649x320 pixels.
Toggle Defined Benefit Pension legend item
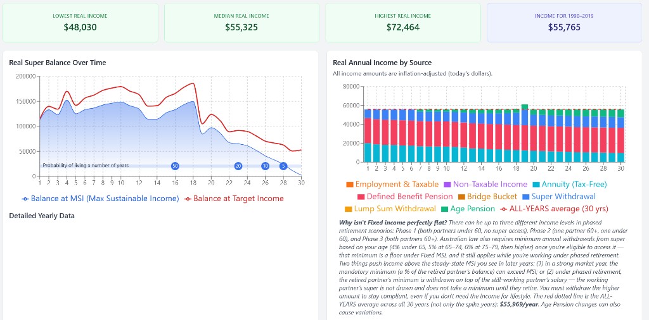point(405,197)
